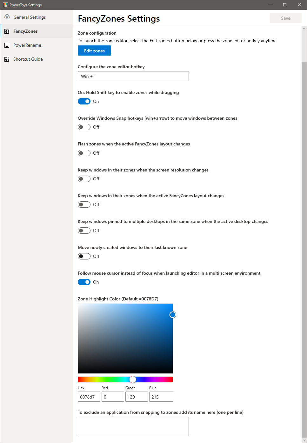
Task: Click the Shortcut Guide icon
Action: (7, 59)
